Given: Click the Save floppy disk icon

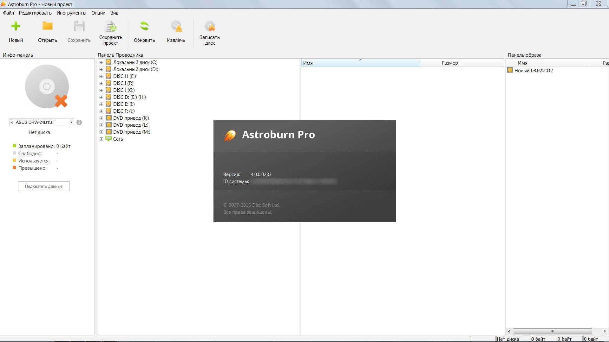Looking at the screenshot, I should pyautogui.click(x=79, y=26).
